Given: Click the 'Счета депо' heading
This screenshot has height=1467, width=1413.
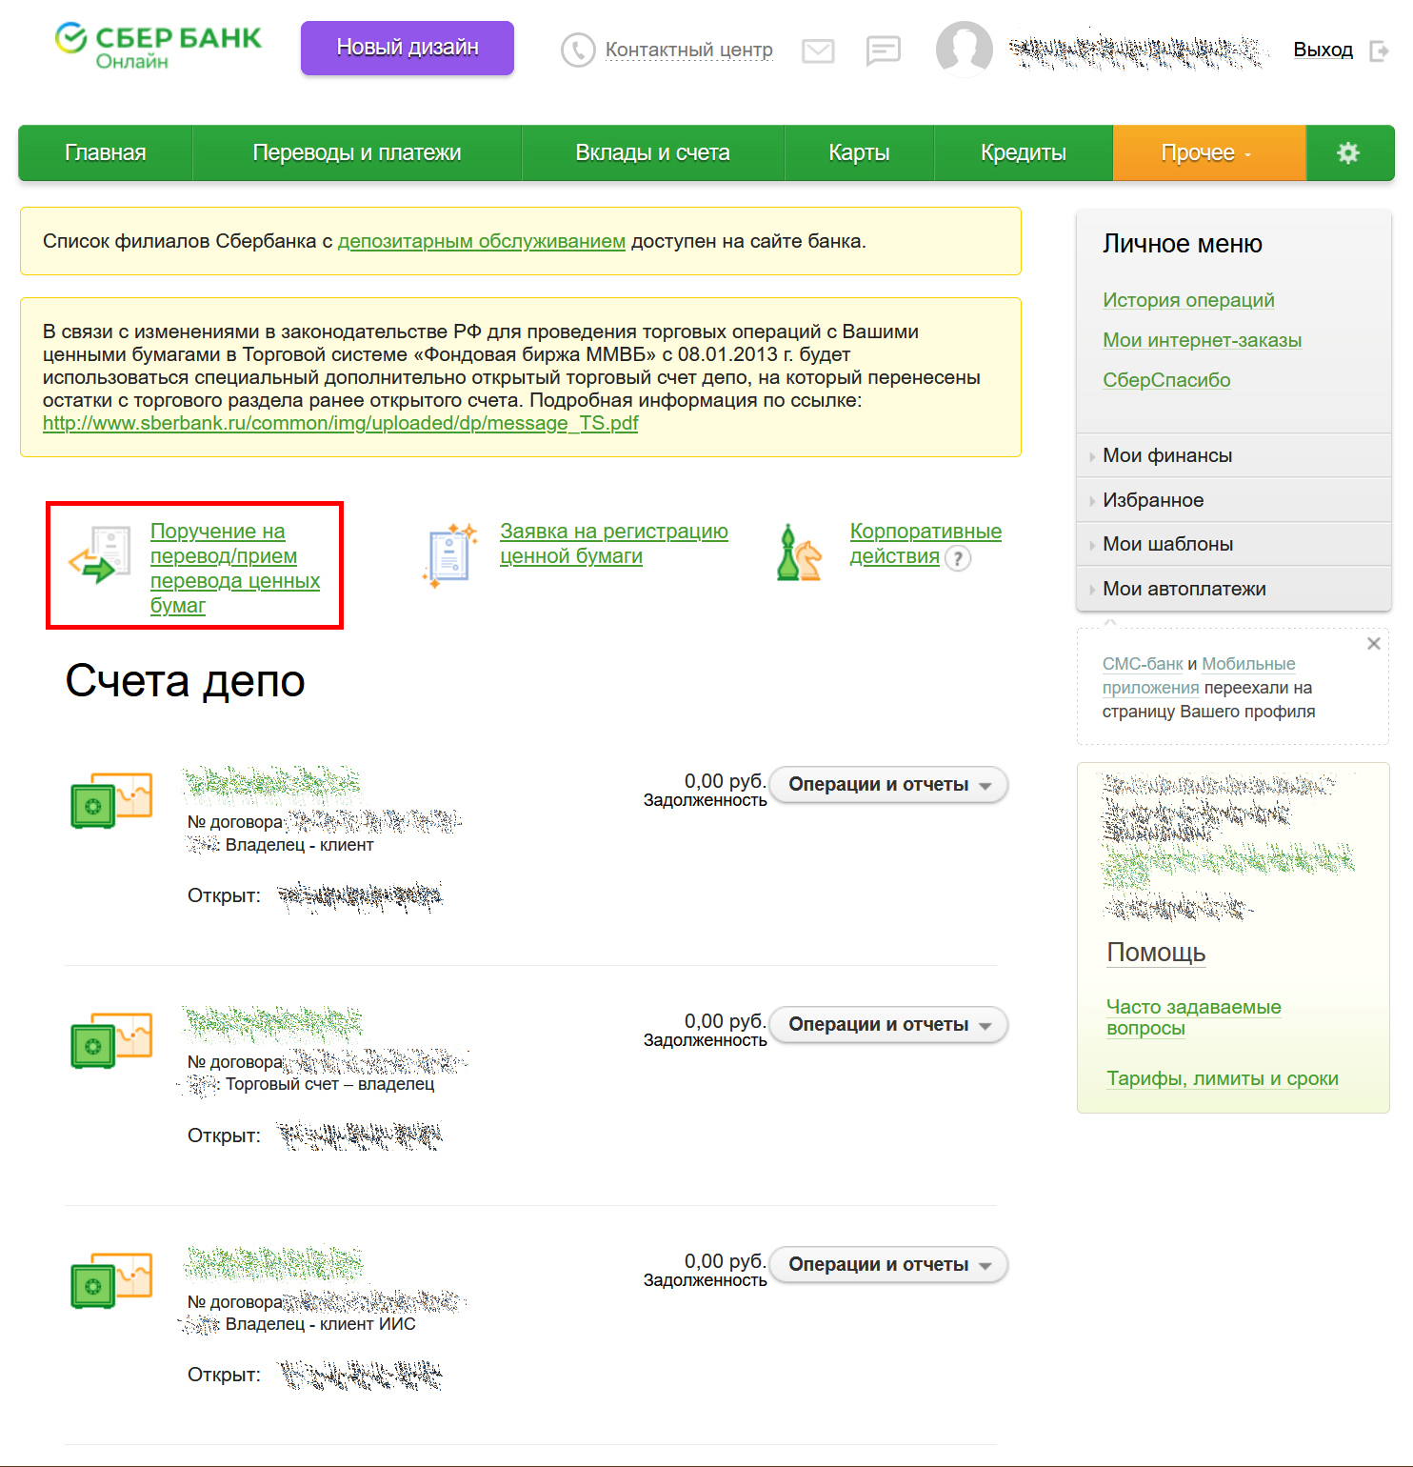Looking at the screenshot, I should tap(186, 680).
